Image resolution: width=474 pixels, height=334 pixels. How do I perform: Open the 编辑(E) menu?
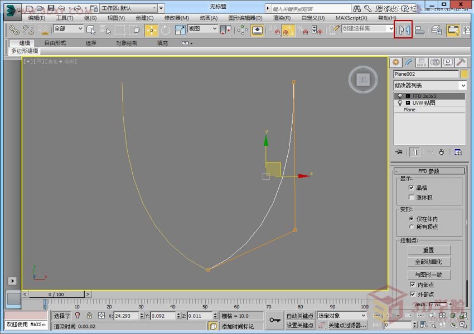point(37,18)
